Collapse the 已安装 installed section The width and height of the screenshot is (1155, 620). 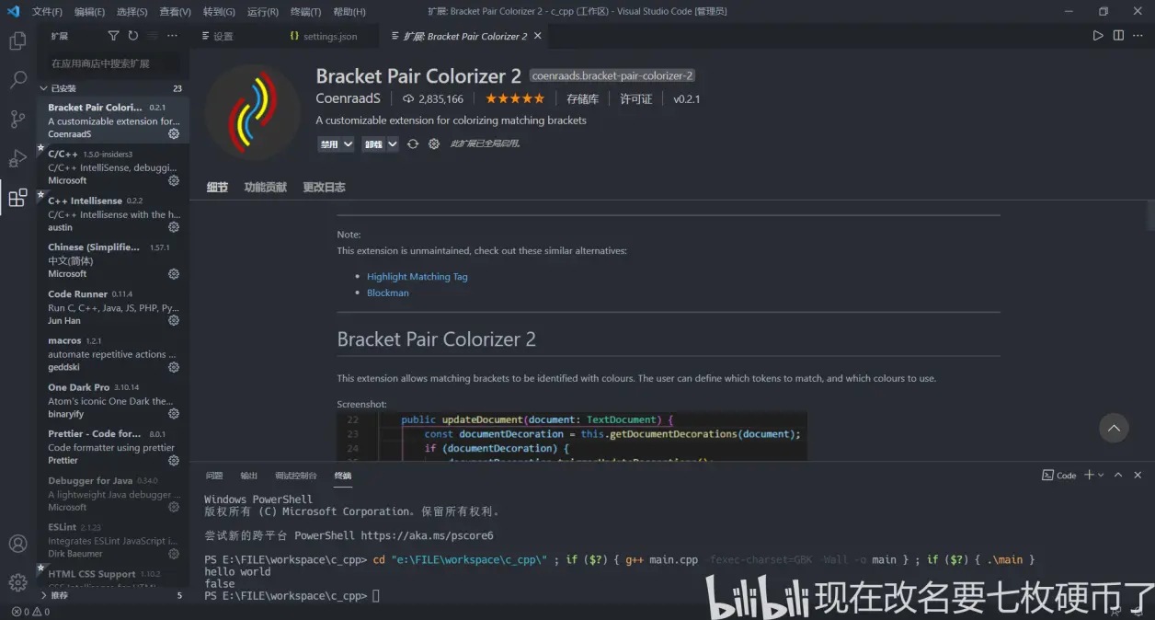[112, 88]
